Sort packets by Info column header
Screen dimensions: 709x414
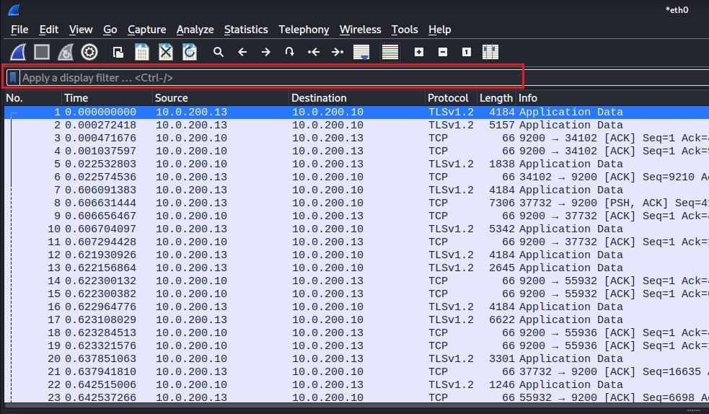tap(612, 98)
